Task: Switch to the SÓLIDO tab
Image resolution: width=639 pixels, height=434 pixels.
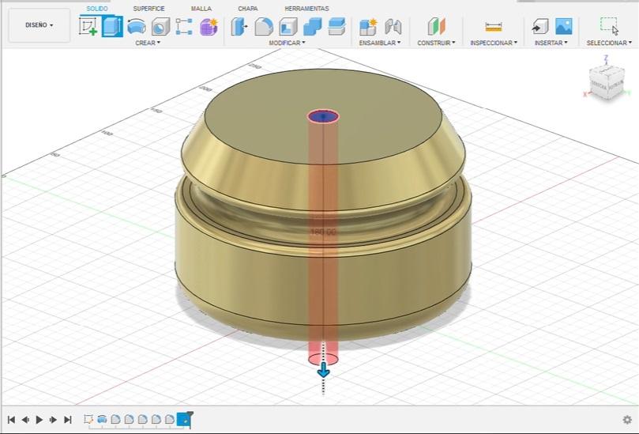Action: pyautogui.click(x=97, y=8)
